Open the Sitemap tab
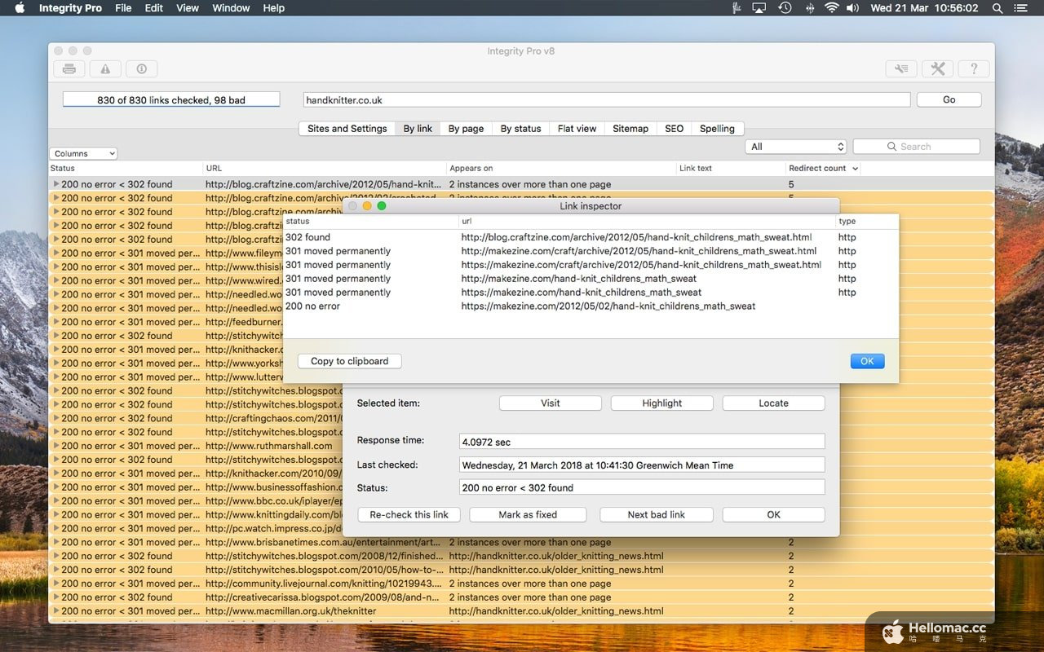Viewport: 1044px width, 652px height. click(630, 129)
